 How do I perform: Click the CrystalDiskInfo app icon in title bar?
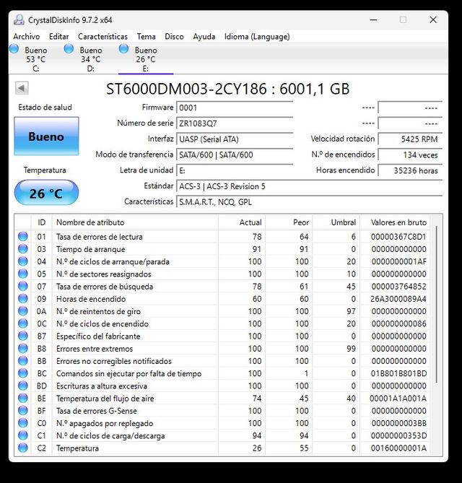(x=19, y=20)
